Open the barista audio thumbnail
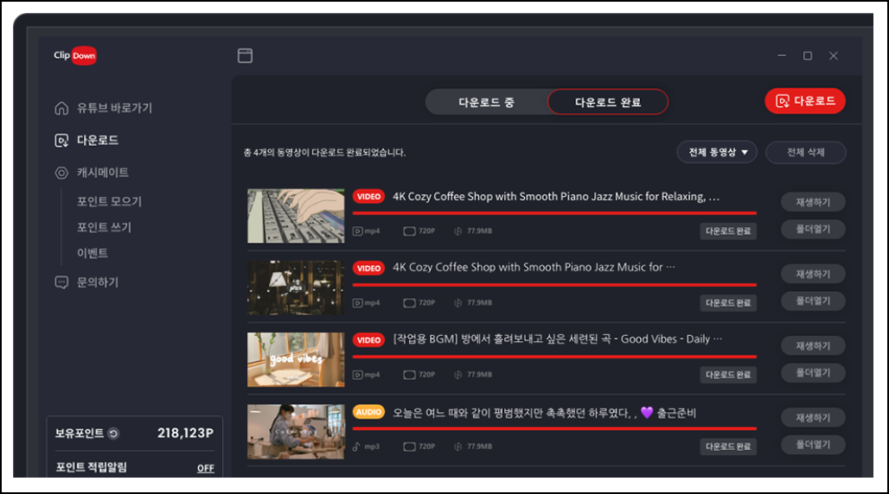Viewport: 889px width, 494px height. [x=296, y=432]
